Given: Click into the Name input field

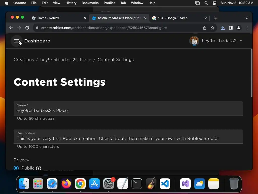Looking at the screenshot, I should (128, 108).
